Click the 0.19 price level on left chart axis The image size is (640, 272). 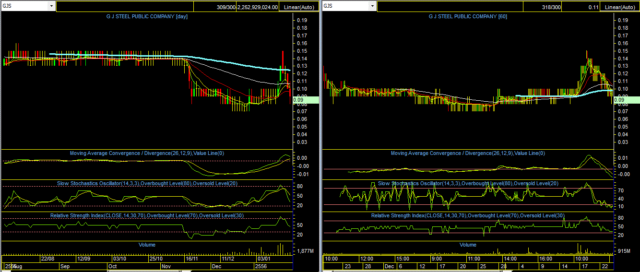302,20
